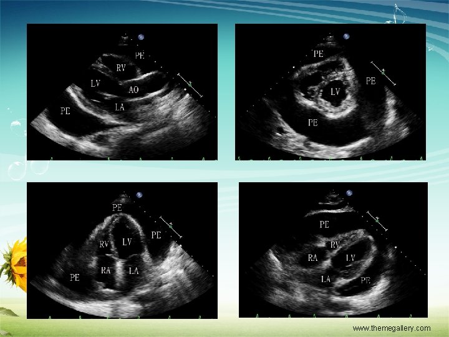Click the RV label in the apical four-chamber image
The height and width of the screenshot is (337, 449).
[104, 244]
